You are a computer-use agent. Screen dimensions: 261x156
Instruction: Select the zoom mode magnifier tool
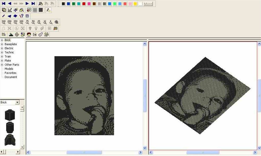(x=22, y=10)
